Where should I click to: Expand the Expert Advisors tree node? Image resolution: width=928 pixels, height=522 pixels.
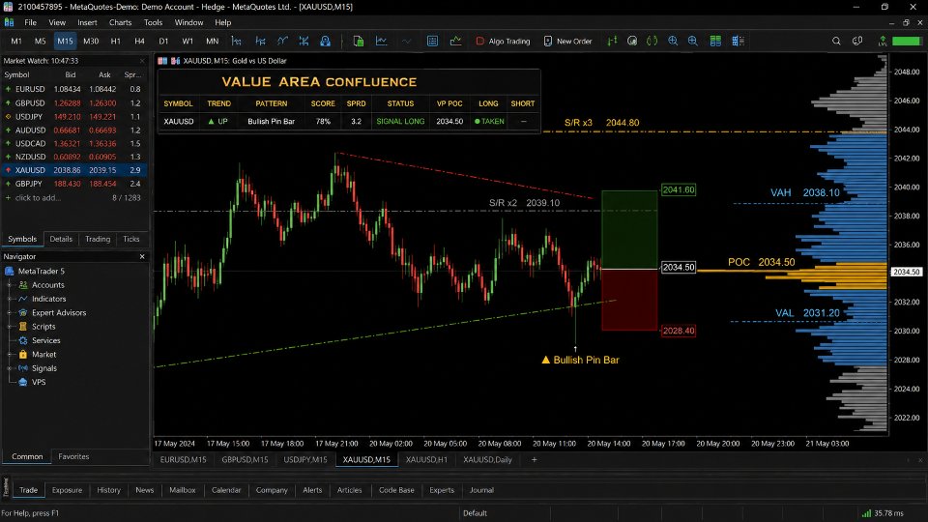pyautogui.click(x=10, y=312)
